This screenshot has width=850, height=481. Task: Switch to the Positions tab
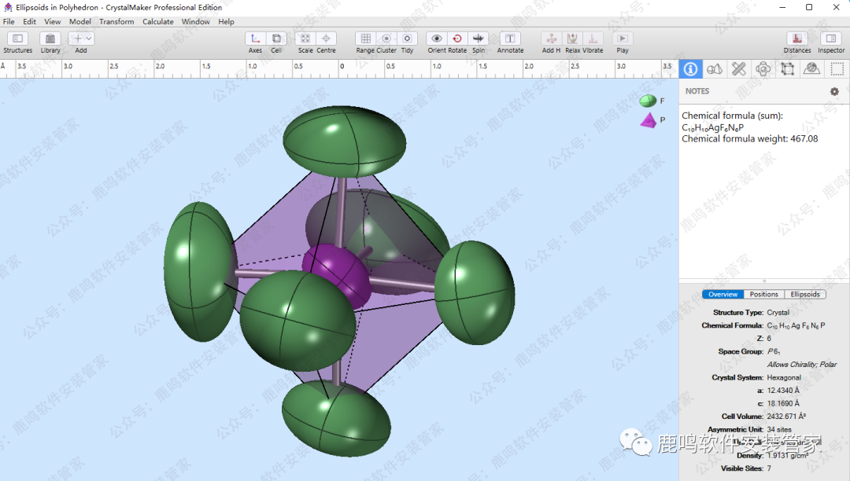(x=763, y=295)
